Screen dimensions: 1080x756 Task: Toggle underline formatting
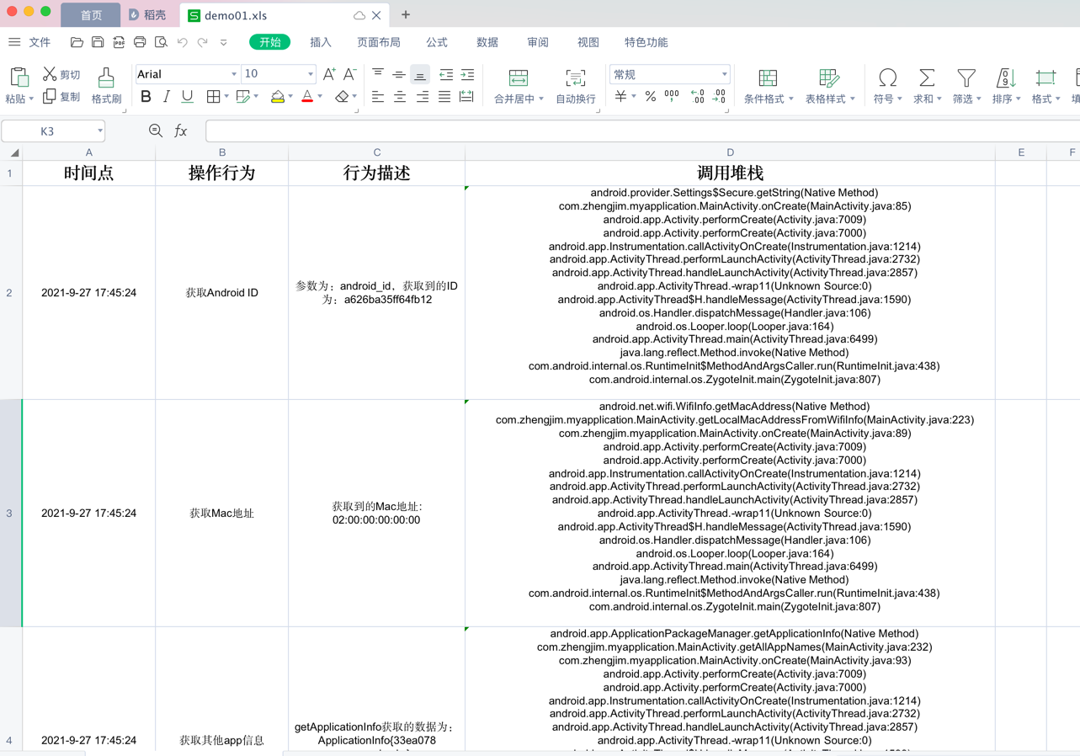(x=187, y=97)
